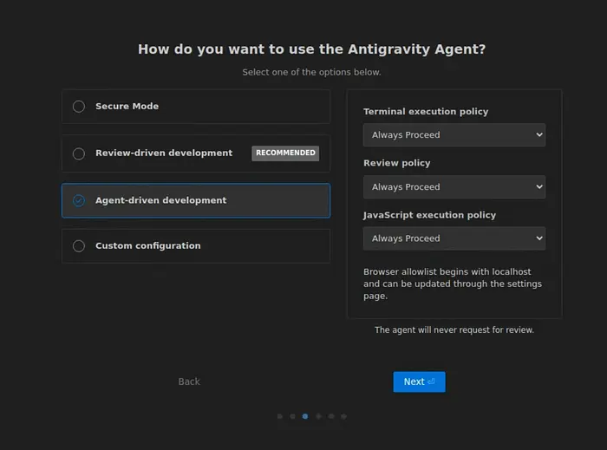Expand the Review policy dropdown
The height and width of the screenshot is (450, 607).
click(454, 187)
